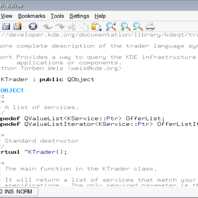This screenshot has width=198, height=198.
Task: Click the developer.kde.org URL comment line
Action: (99, 35)
